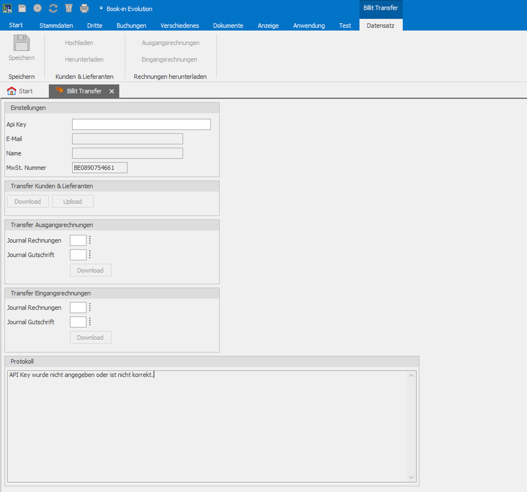Click Eingangsrechnungen Journal Rechnungen input box
This screenshot has height=492, width=527.
[78, 307]
